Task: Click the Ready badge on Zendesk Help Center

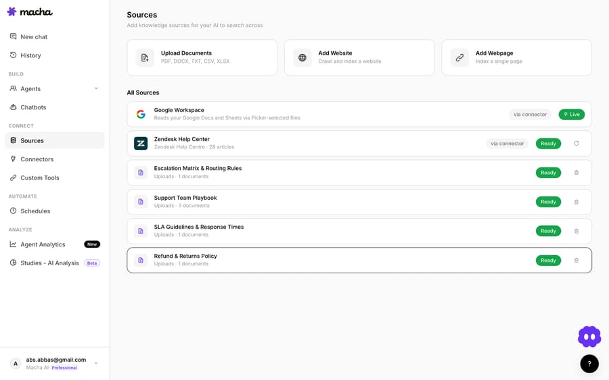Action: (x=548, y=143)
